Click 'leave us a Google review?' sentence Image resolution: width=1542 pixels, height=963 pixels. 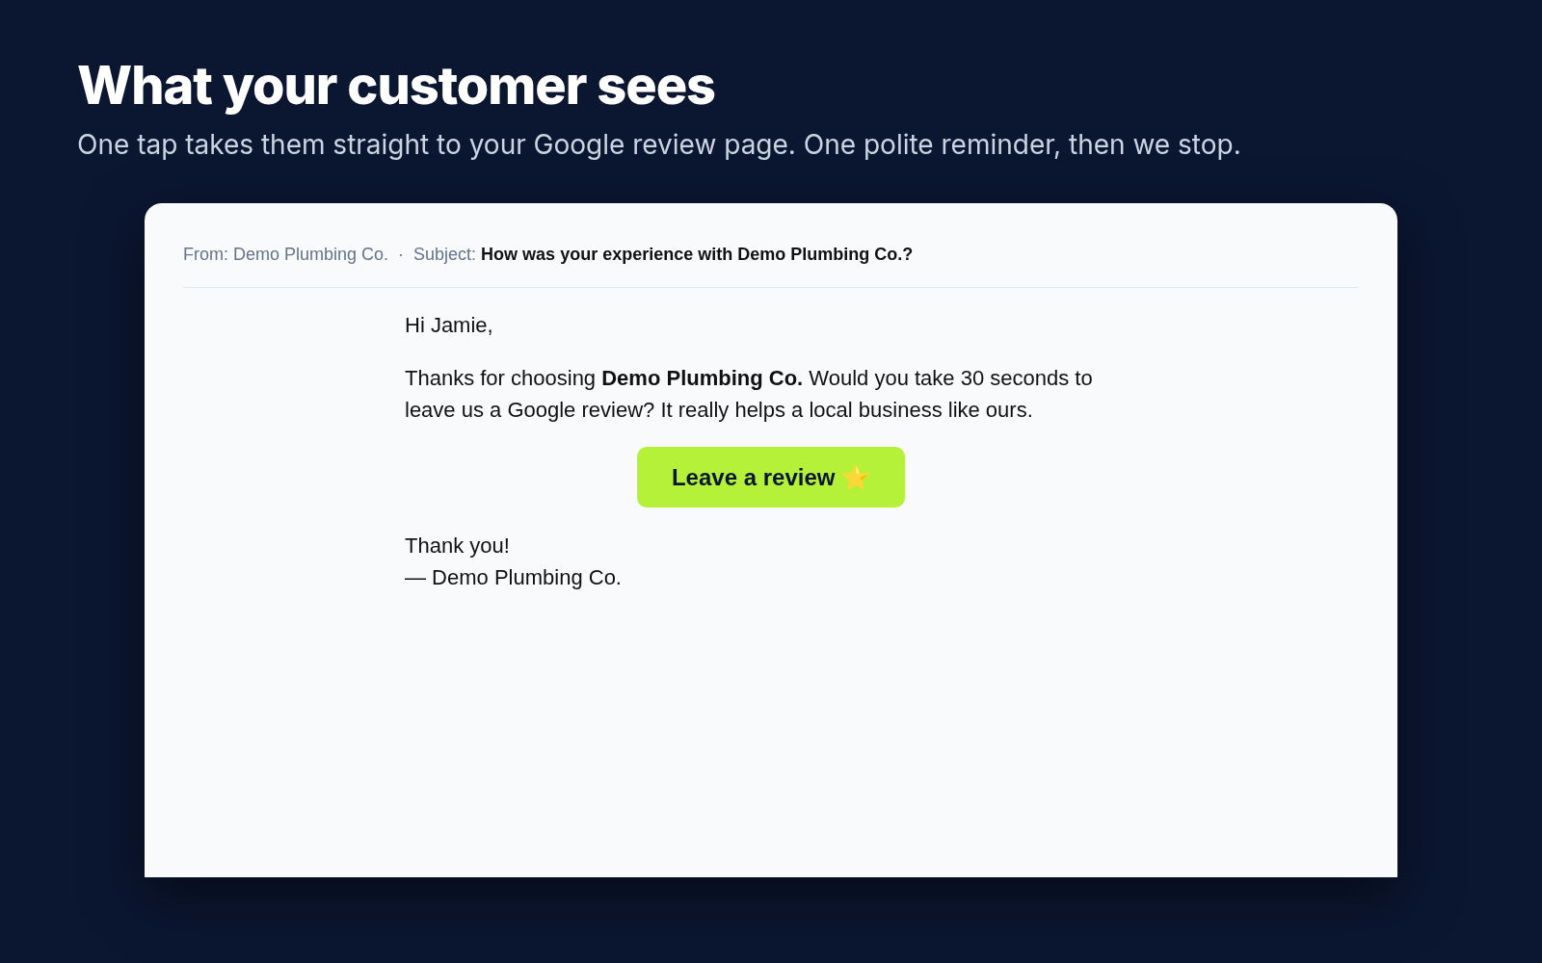[x=529, y=410]
